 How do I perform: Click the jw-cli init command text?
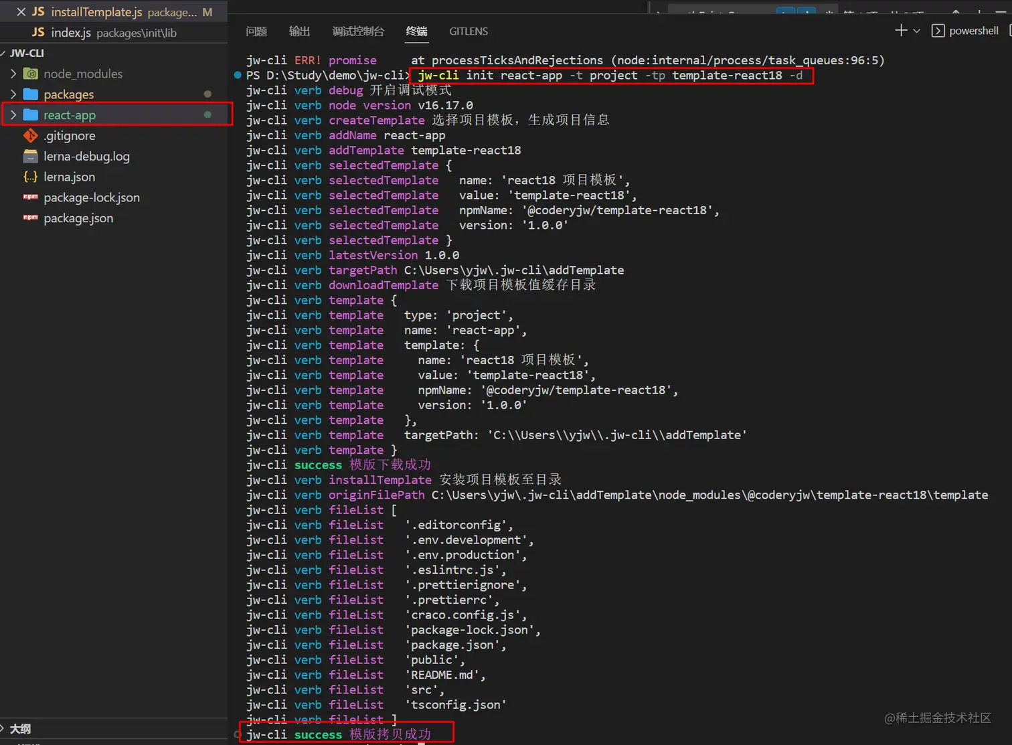coord(610,75)
